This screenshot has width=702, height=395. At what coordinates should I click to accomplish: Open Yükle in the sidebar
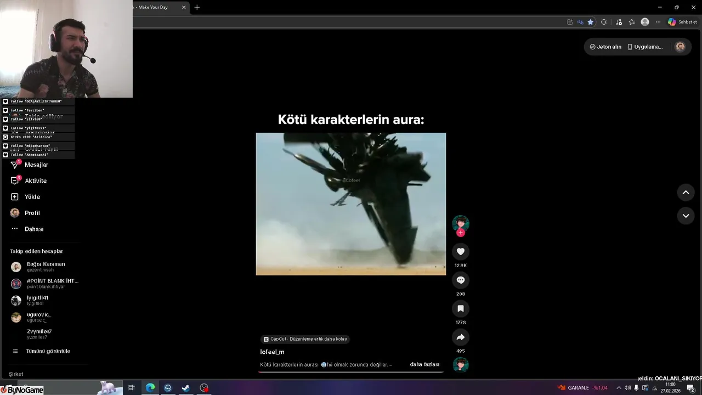pos(32,196)
